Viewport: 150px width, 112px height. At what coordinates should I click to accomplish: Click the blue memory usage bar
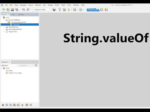coord(93,10)
